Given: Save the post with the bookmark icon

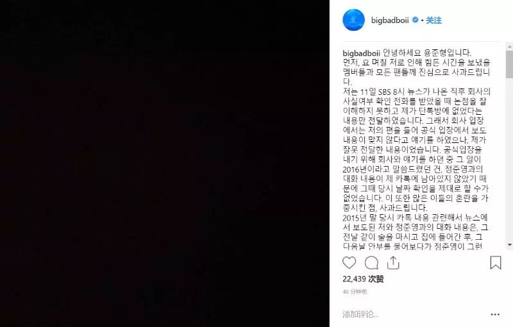Looking at the screenshot, I should pos(495,263).
